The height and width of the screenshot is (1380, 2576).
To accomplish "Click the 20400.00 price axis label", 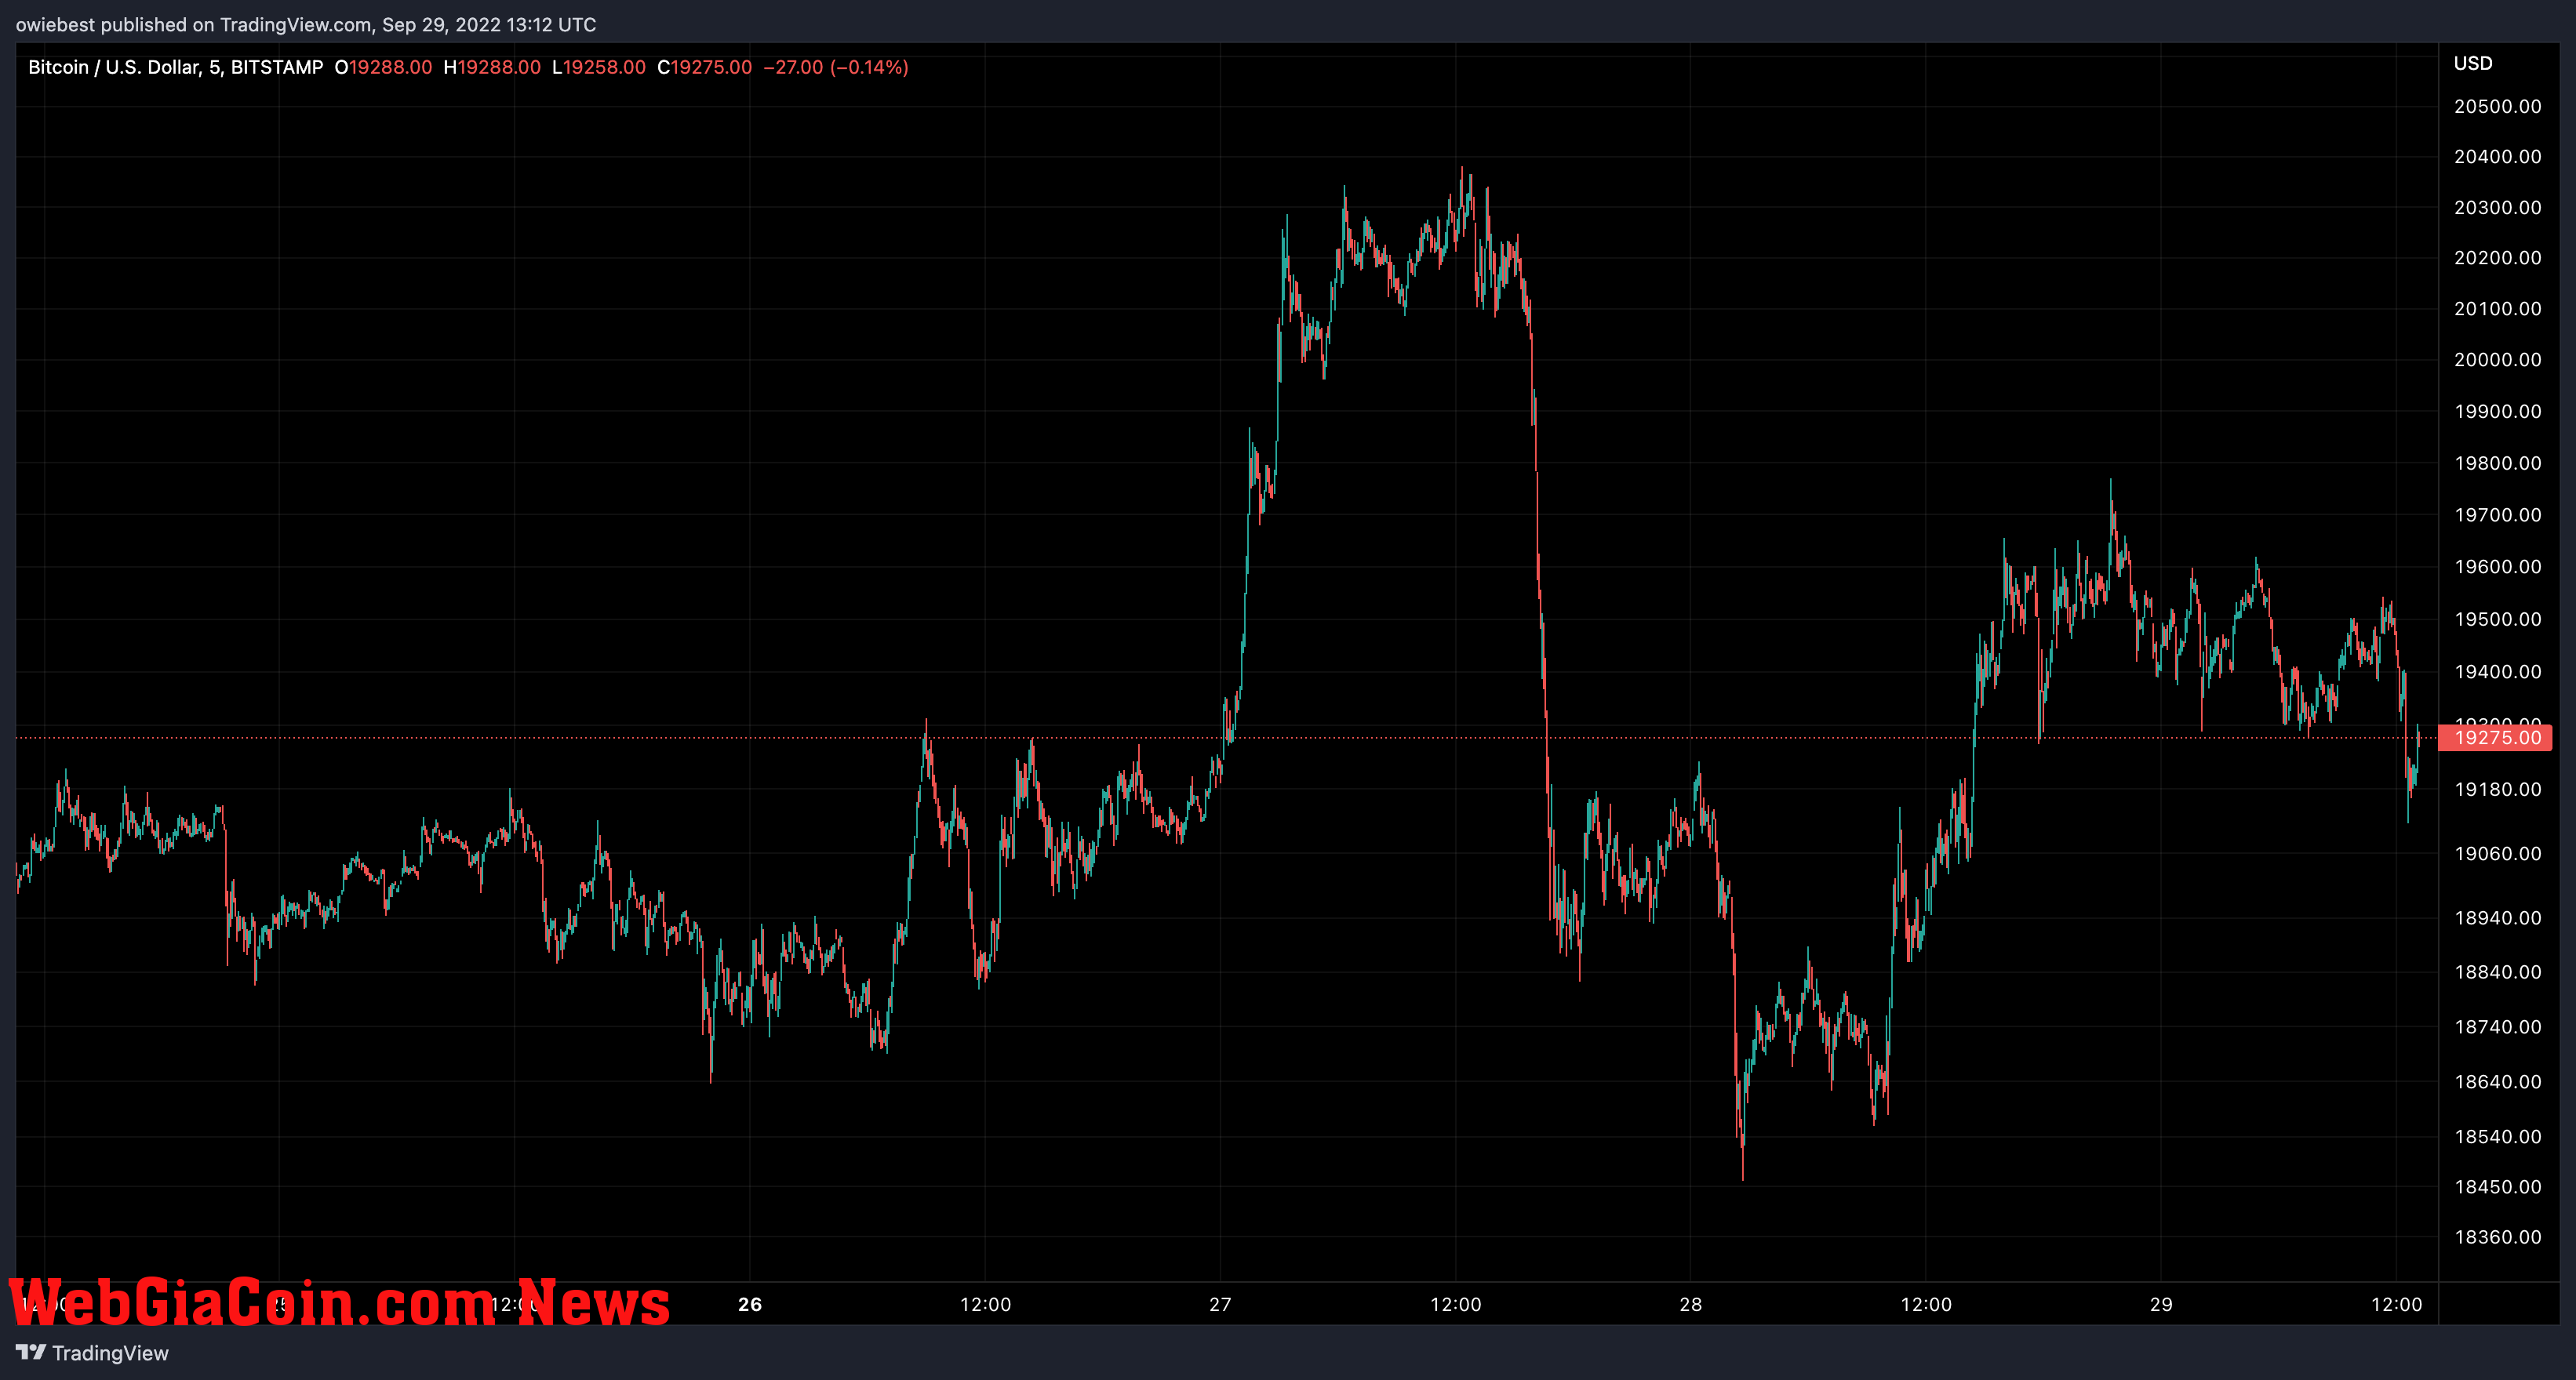I will (x=2497, y=156).
